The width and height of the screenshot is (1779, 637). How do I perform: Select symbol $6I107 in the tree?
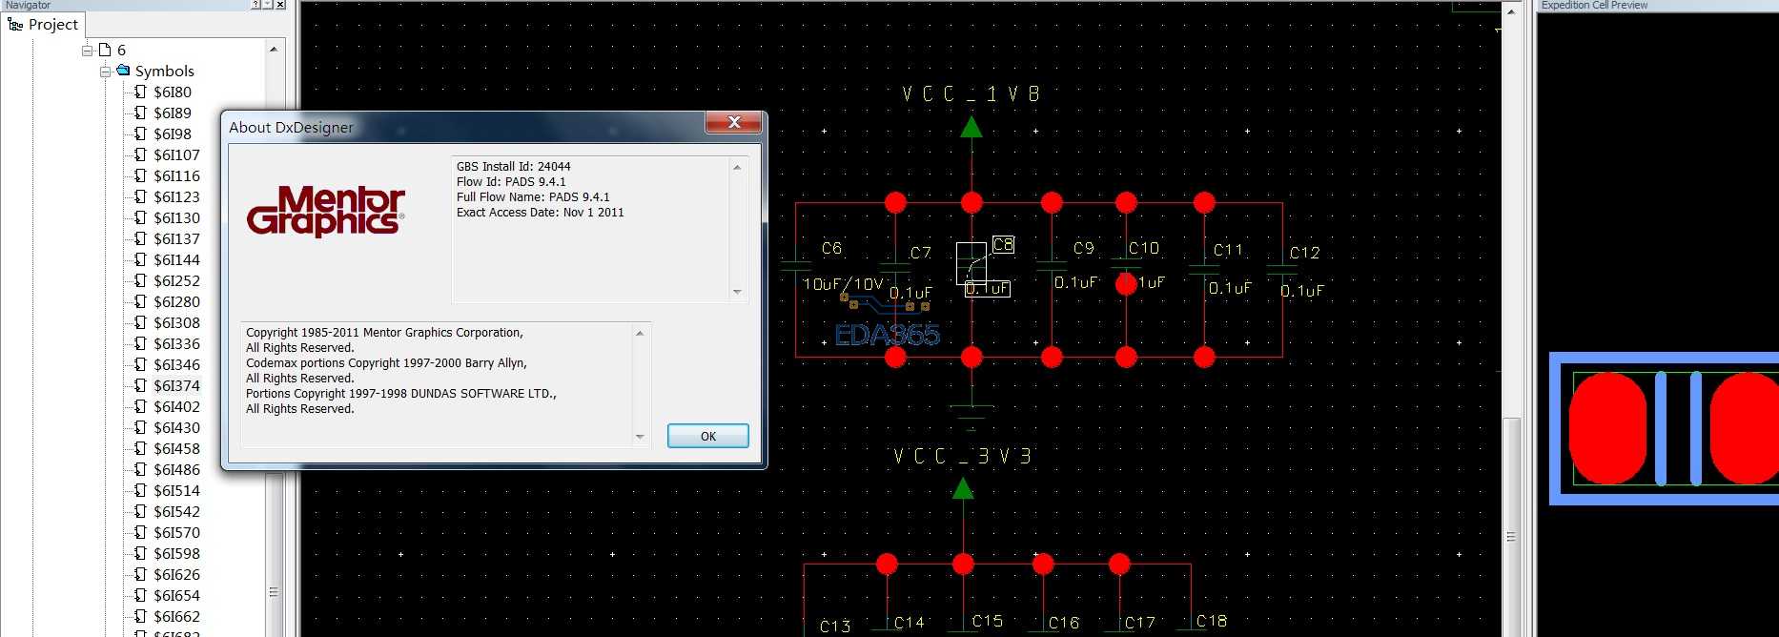point(176,155)
